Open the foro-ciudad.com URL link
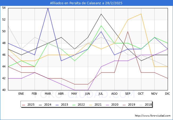The width and height of the screenshot is (173, 120). pyautogui.click(x=153, y=116)
